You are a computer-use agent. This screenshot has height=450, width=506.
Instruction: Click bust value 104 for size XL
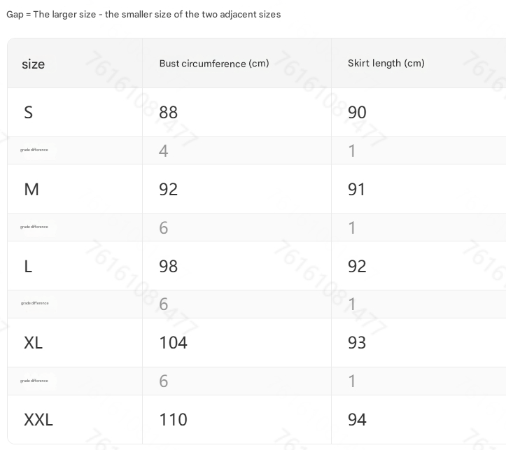tap(174, 342)
